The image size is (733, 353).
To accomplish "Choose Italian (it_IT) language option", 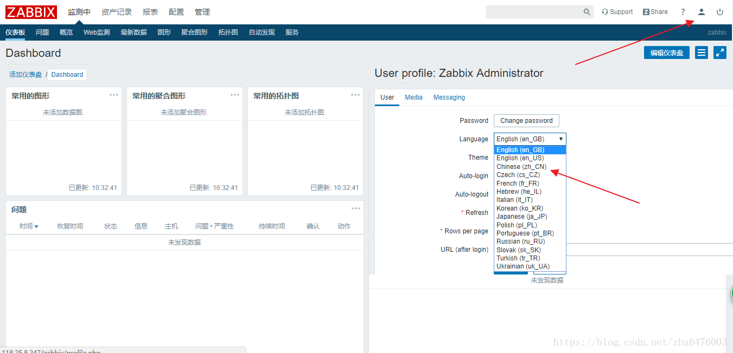I will (x=530, y=200).
